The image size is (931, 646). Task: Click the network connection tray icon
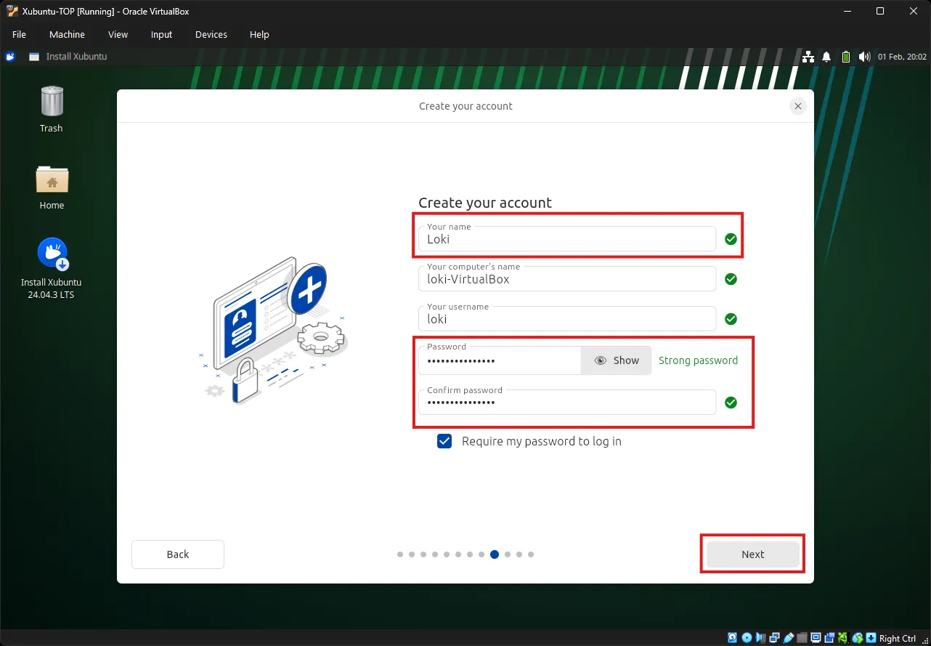808,57
